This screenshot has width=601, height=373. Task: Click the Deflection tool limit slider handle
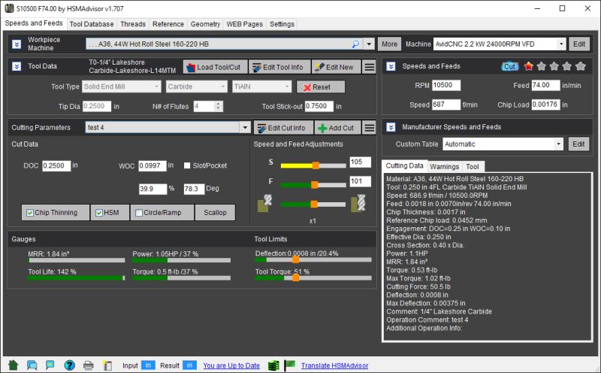click(x=295, y=259)
